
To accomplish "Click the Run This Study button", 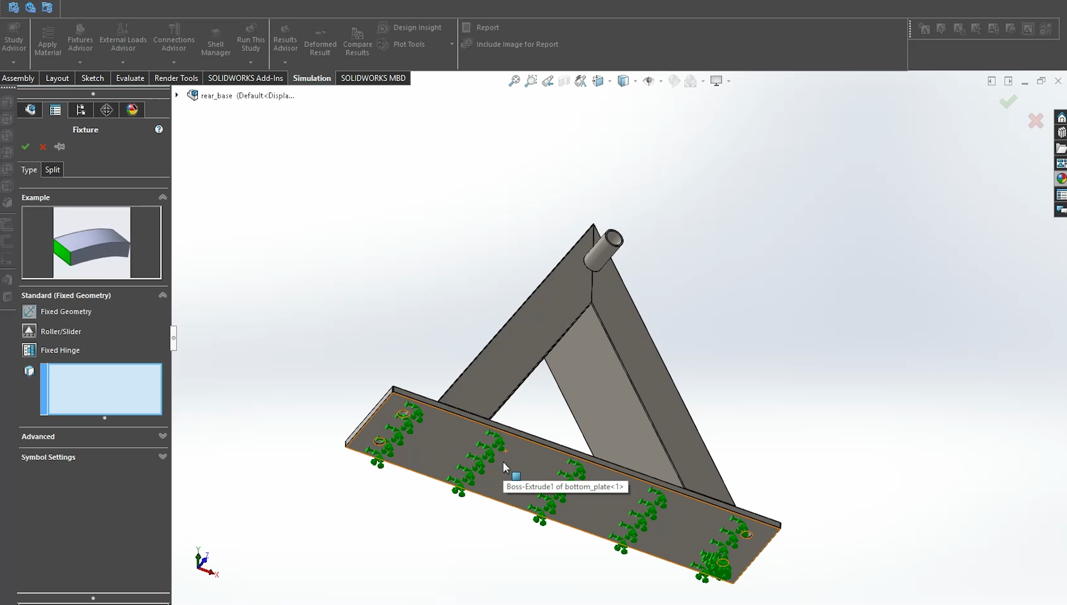I will click(251, 38).
